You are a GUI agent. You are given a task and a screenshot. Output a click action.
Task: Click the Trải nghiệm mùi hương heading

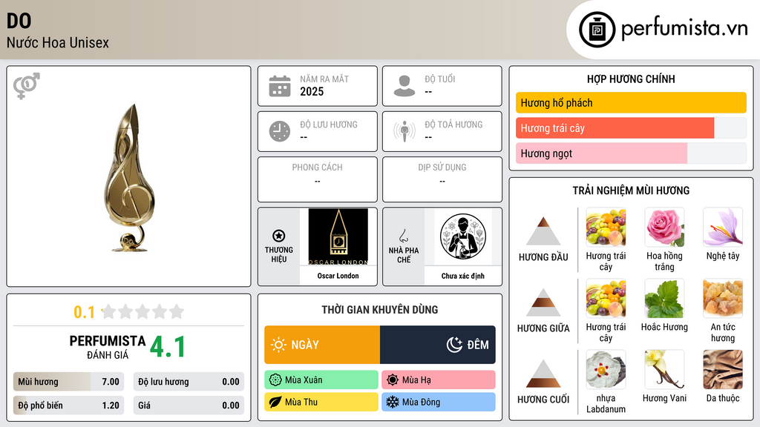tap(631, 191)
